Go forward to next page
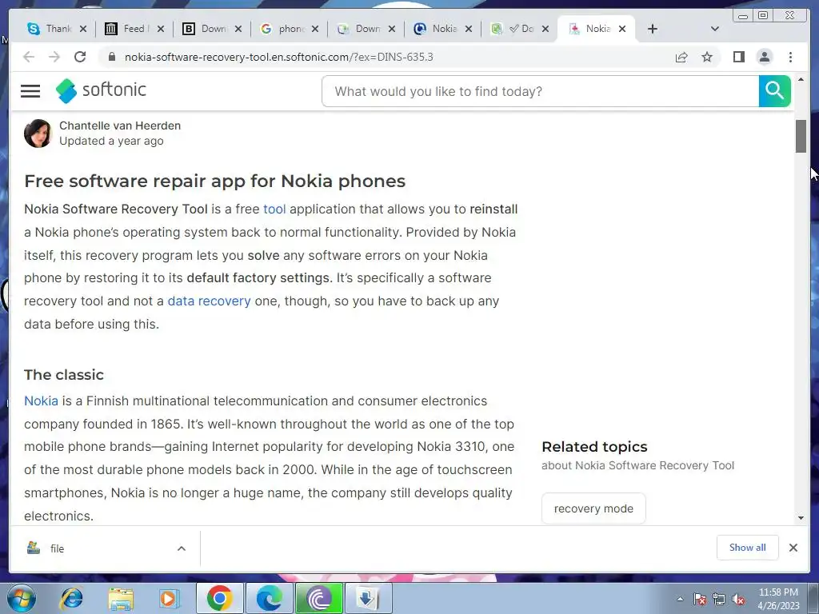The width and height of the screenshot is (819, 614). tap(54, 57)
